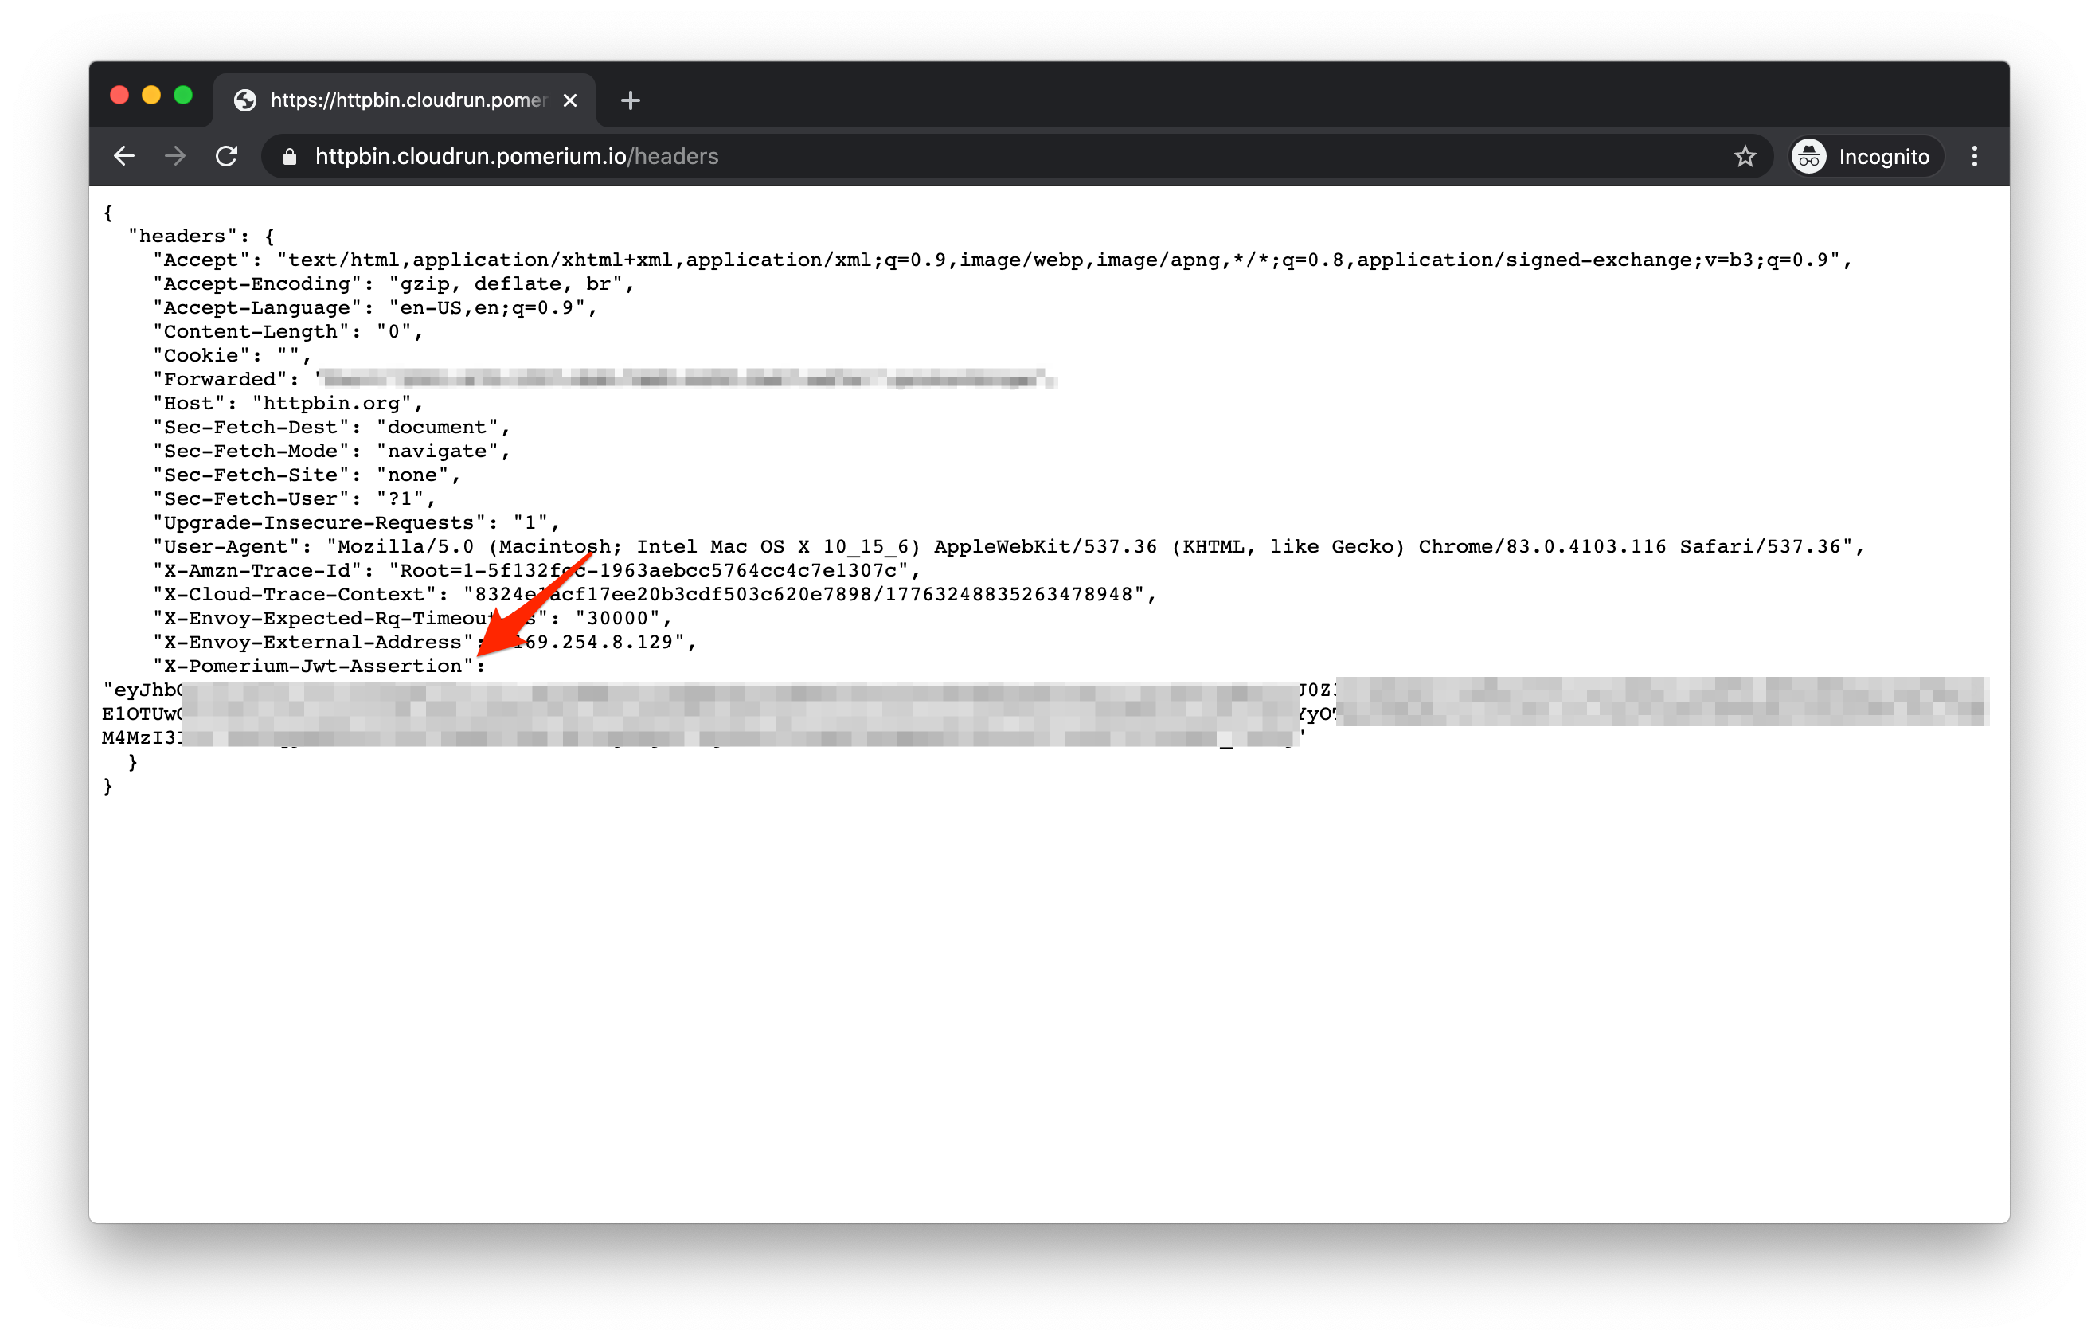
Task: View site info via the lock icon
Action: click(291, 157)
